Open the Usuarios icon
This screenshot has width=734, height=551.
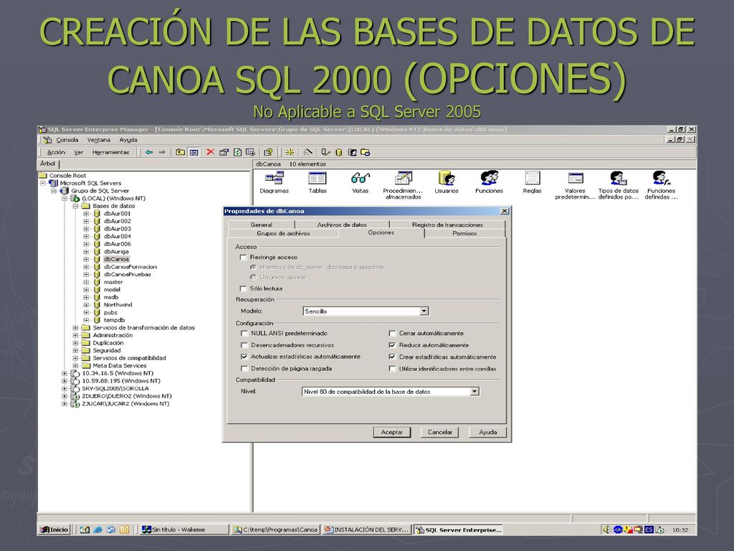click(446, 182)
